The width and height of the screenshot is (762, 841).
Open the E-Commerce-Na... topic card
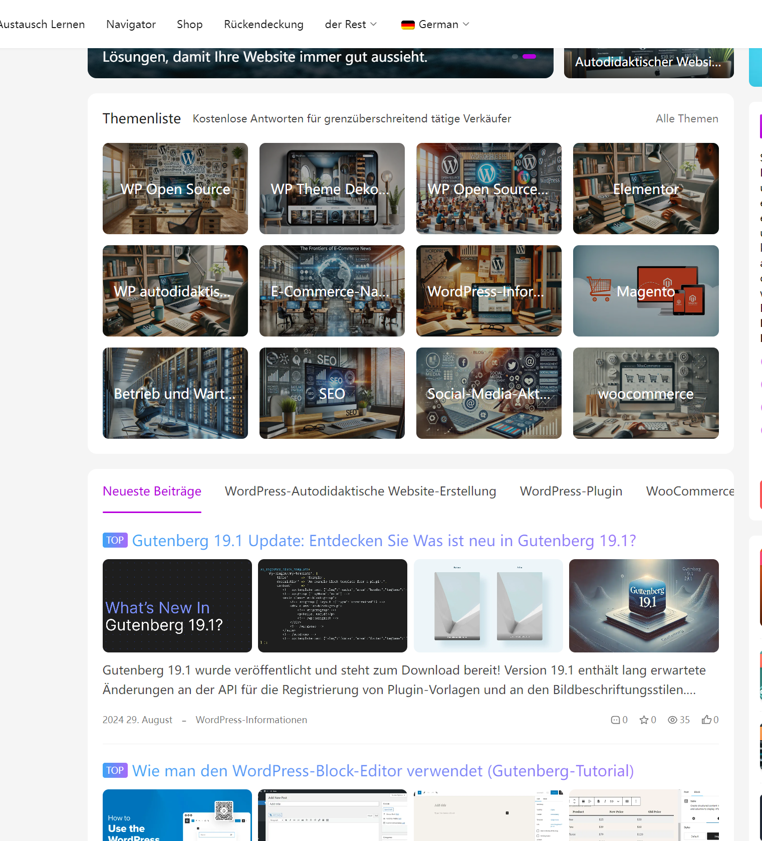[x=332, y=291]
